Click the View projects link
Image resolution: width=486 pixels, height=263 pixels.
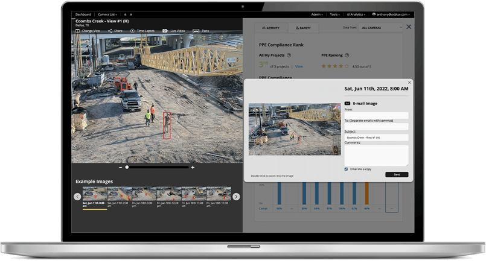(x=299, y=66)
